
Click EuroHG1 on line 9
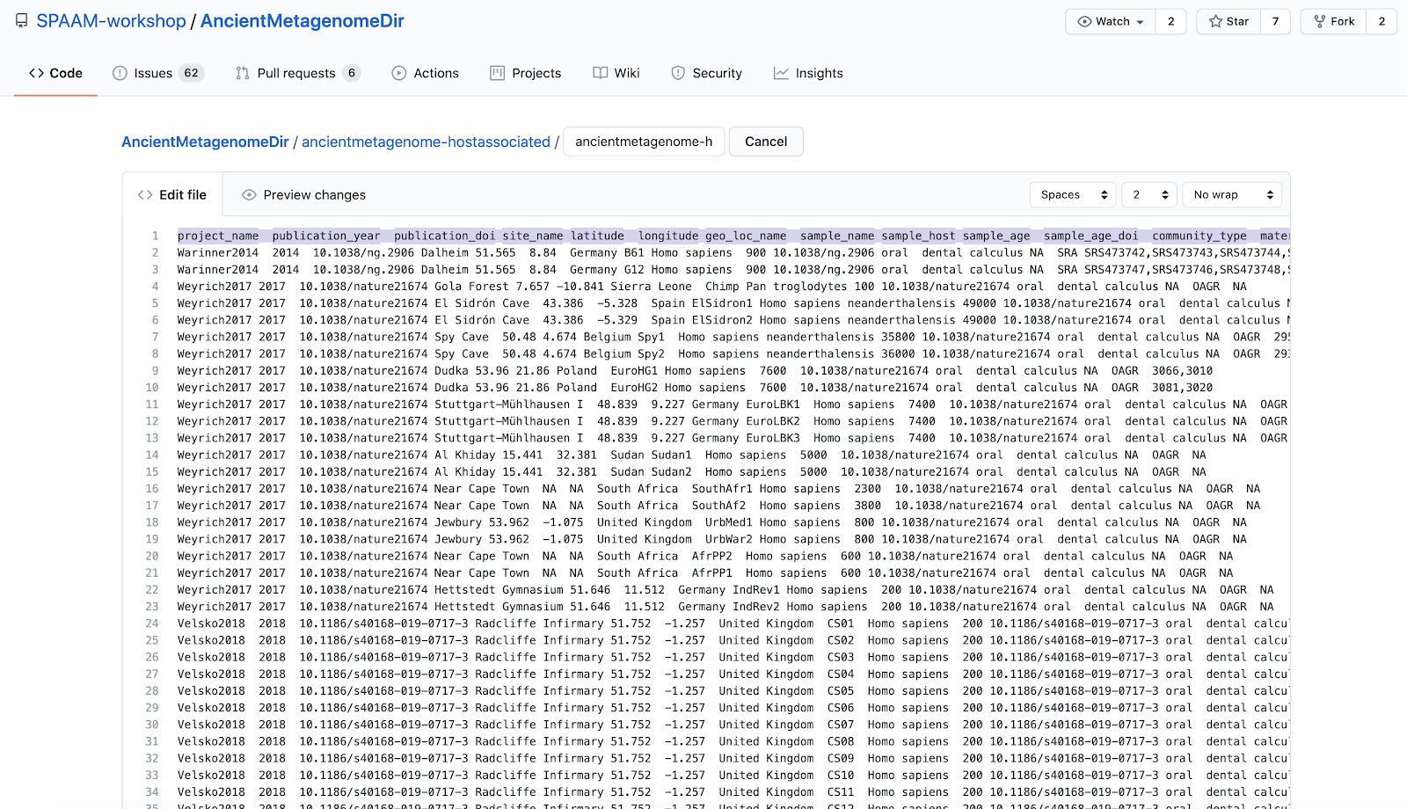[634, 370]
